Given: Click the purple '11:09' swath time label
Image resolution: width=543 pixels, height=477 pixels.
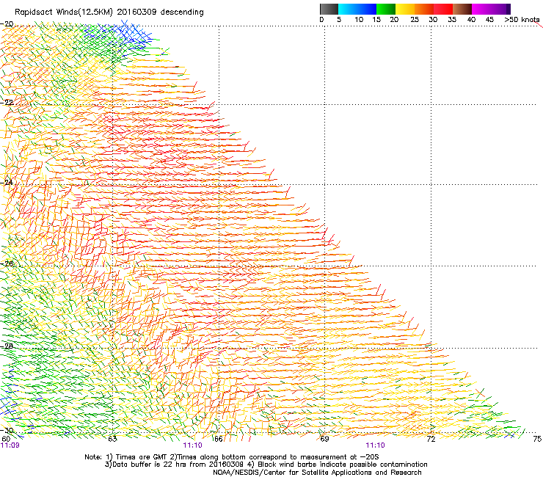Looking at the screenshot, I should (10, 445).
